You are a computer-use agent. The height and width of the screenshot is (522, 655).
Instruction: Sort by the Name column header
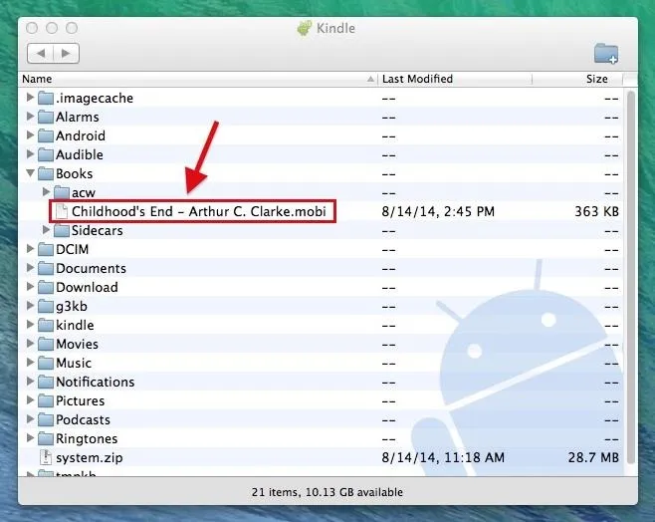tap(198, 79)
